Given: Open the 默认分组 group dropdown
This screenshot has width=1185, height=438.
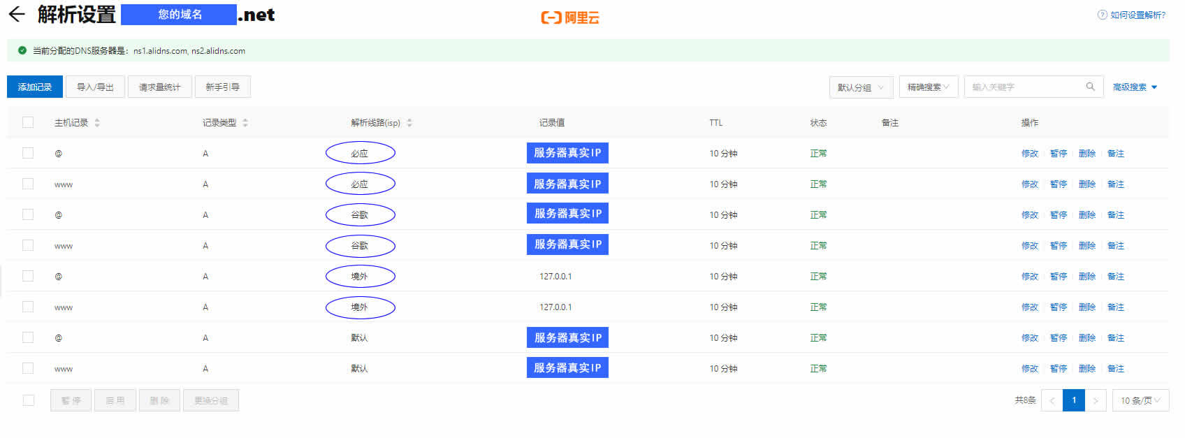Looking at the screenshot, I should point(861,87).
